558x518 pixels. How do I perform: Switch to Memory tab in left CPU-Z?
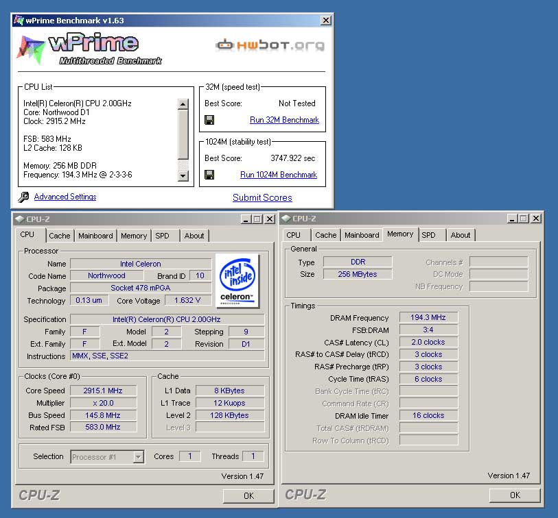134,236
